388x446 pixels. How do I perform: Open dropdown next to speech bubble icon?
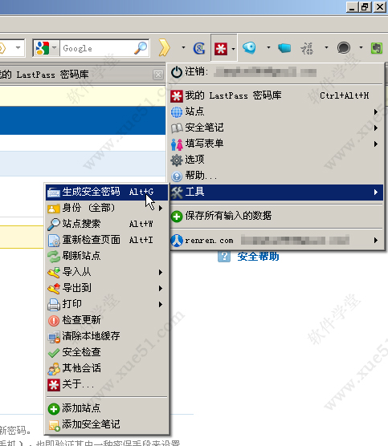(x=361, y=47)
